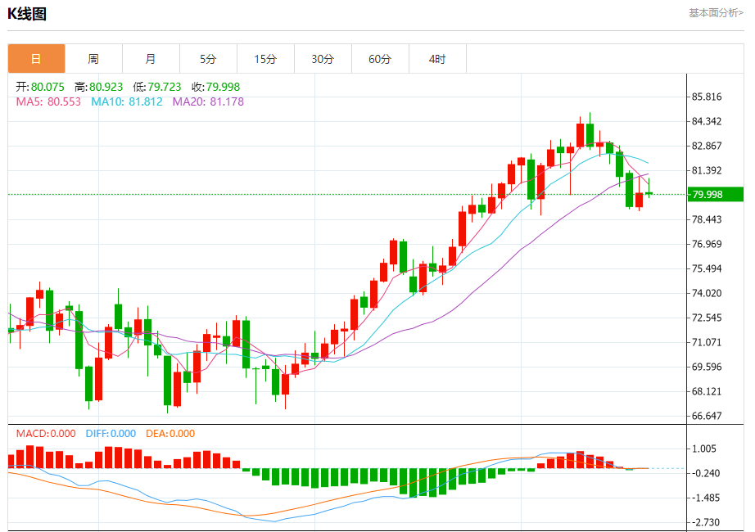Click the 81.392 price axis label
Viewport: 755px width, 532px height.
707,170
